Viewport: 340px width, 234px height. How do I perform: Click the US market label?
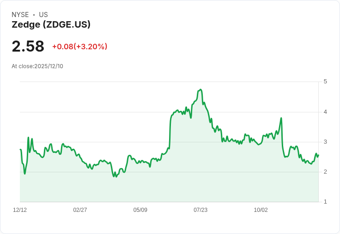point(43,15)
